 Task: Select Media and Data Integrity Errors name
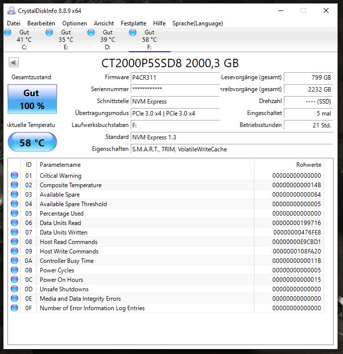pyautogui.click(x=80, y=299)
